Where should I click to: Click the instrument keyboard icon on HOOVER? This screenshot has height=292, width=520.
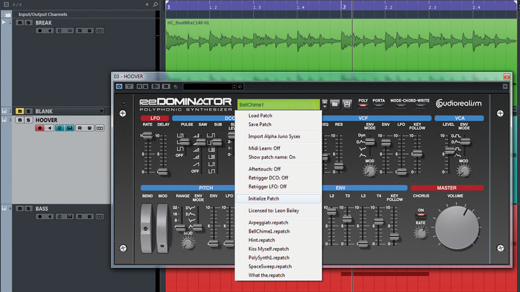[70, 128]
